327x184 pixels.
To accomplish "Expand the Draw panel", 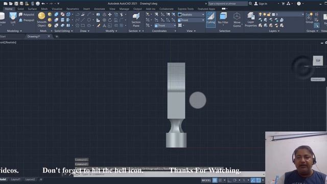I will tap(85, 31).
